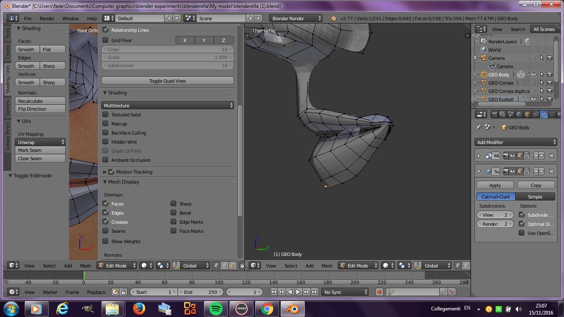Click the Toggle Quad View button
The image size is (564, 317).
click(x=168, y=80)
